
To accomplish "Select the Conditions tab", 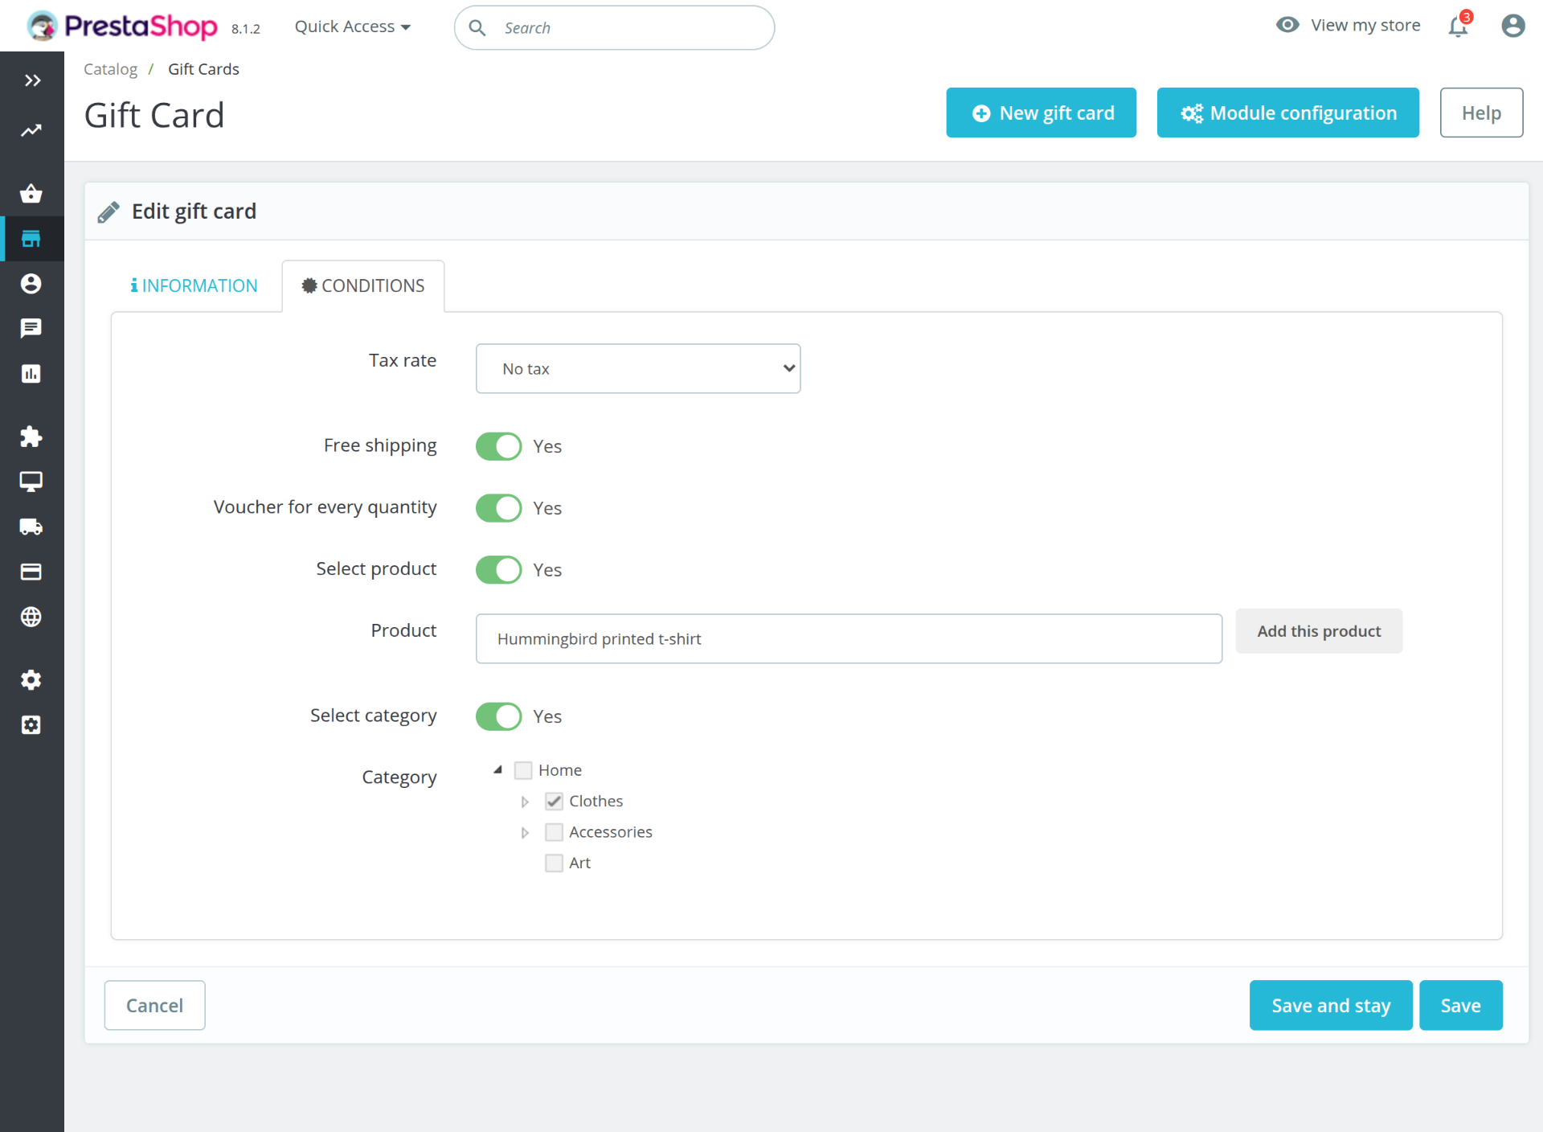I will [x=363, y=285].
